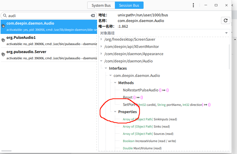Image resolution: width=237 pixels, height=154 pixels.
Task: Click the object tree vertical scrollbar
Action: click(229, 57)
